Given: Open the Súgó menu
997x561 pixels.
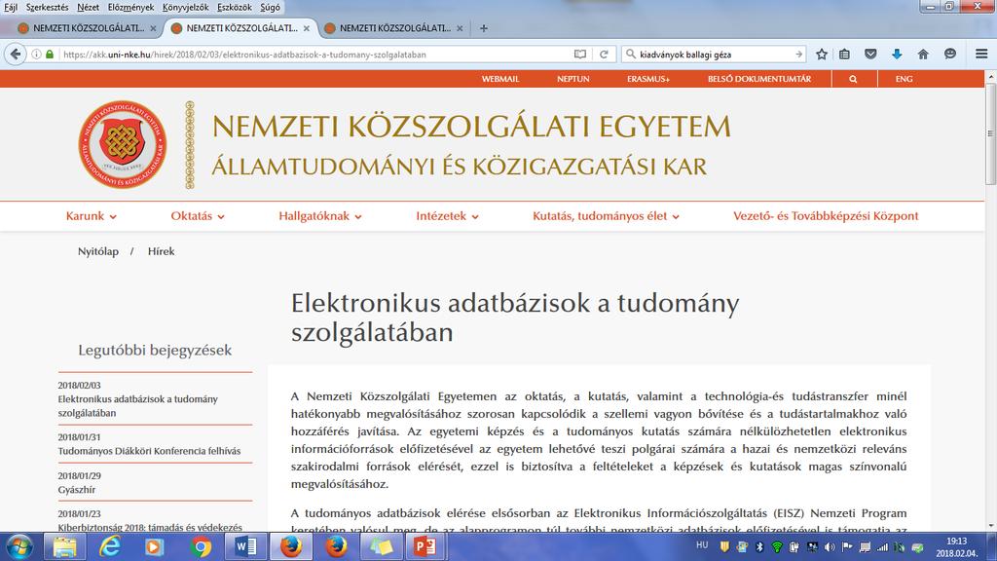Looking at the screenshot, I should [270, 8].
